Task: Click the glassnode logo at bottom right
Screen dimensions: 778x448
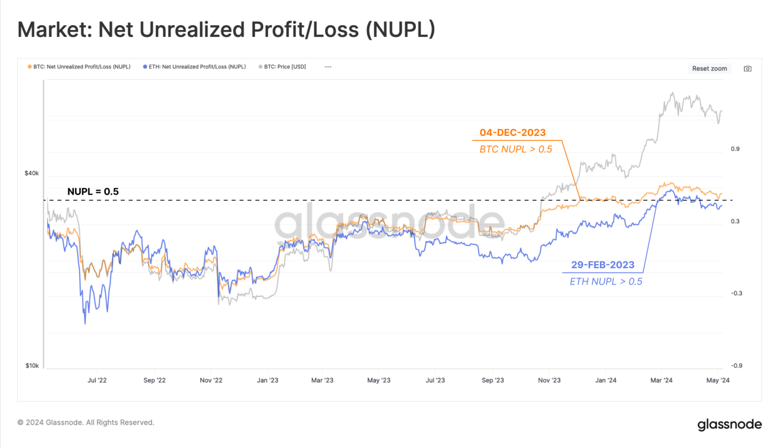Action: click(729, 424)
